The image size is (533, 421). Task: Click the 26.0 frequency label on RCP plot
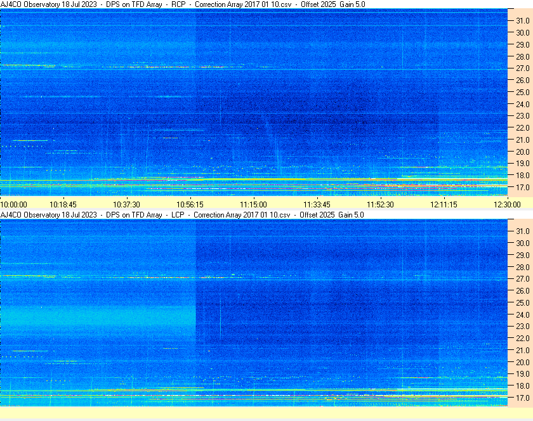pos(523,80)
